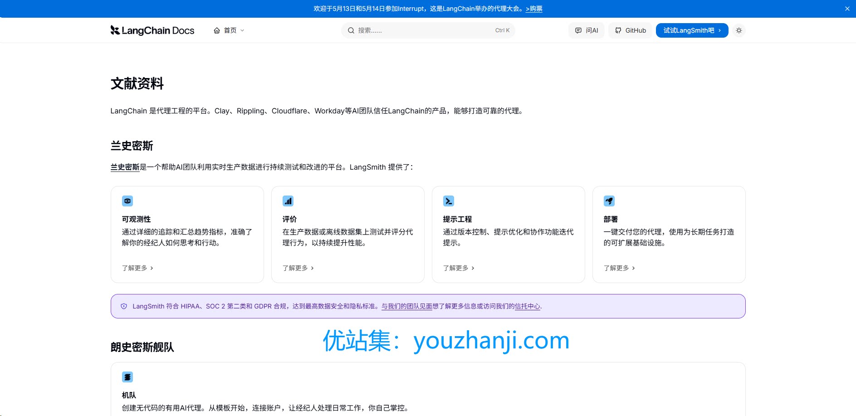Dismiss the Interrupt announcement banner
The height and width of the screenshot is (416, 856).
(846, 8)
